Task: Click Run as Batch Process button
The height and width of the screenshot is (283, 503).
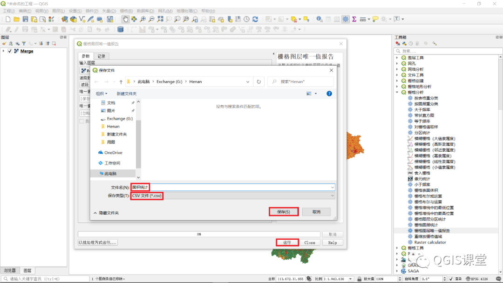Action: [97, 243]
